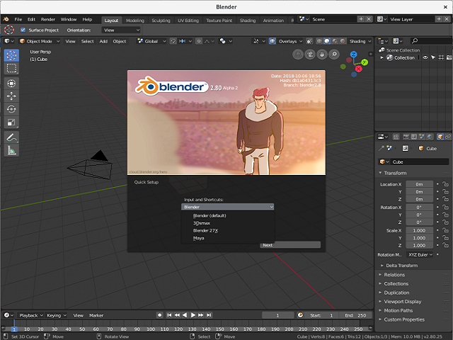The image size is (453, 340).
Task: Switch to the Sculpting workspace tab
Action: click(x=161, y=21)
